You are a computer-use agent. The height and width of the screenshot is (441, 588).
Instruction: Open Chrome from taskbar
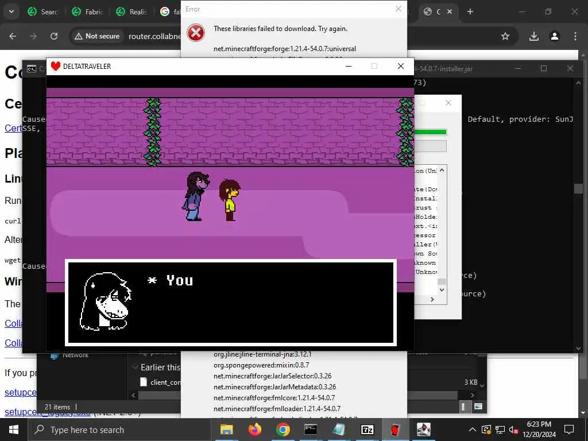(x=283, y=430)
